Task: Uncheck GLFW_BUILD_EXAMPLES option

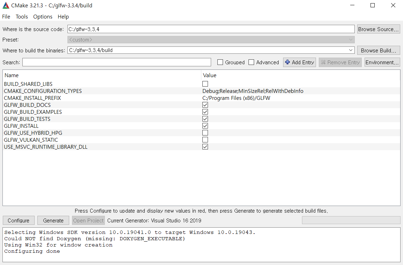Action: coord(205,112)
